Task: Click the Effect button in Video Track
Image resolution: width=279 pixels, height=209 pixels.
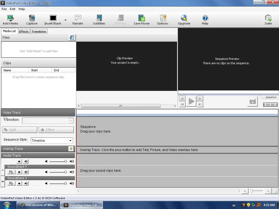Action: pyautogui.click(x=56, y=130)
